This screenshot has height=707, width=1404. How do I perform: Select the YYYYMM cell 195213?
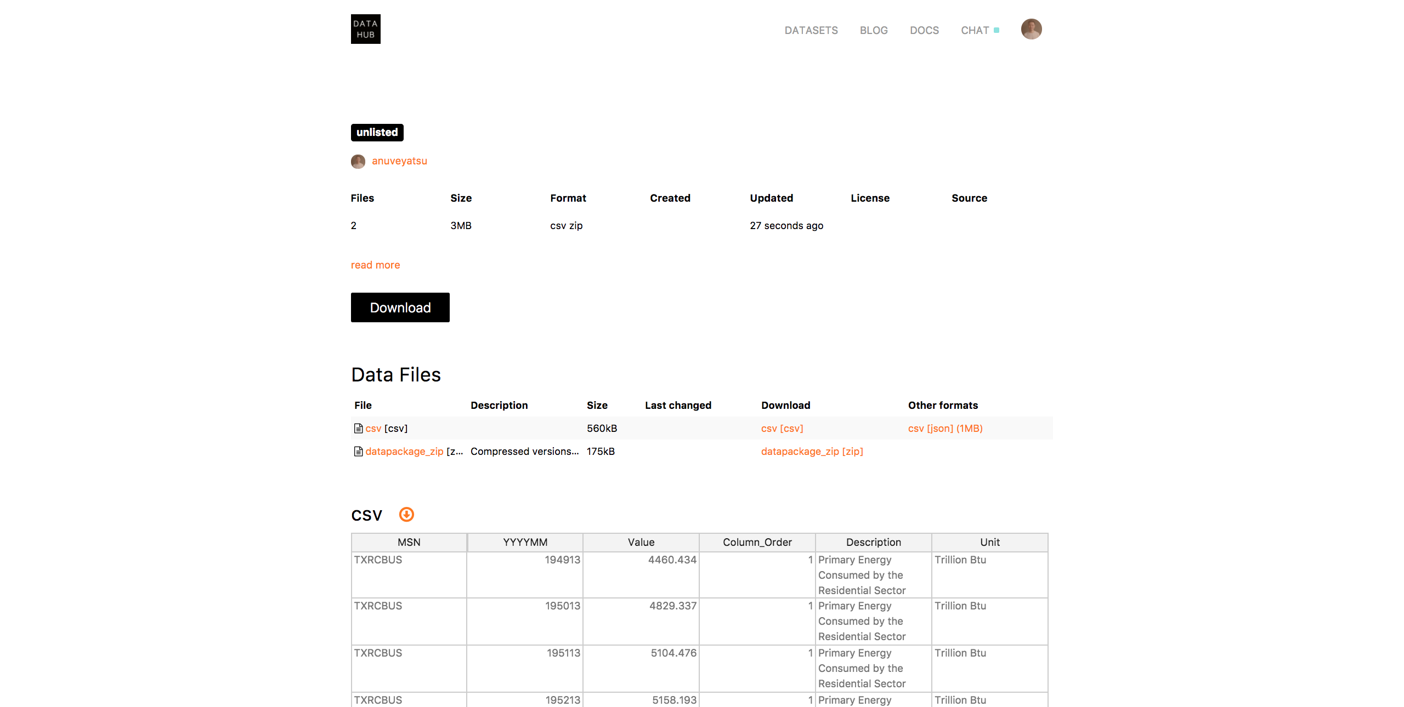pos(525,700)
